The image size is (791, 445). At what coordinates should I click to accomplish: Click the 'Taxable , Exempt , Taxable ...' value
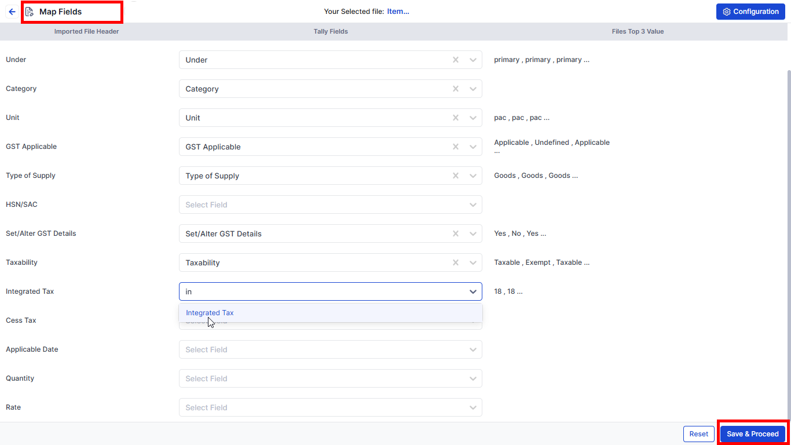tap(542, 262)
